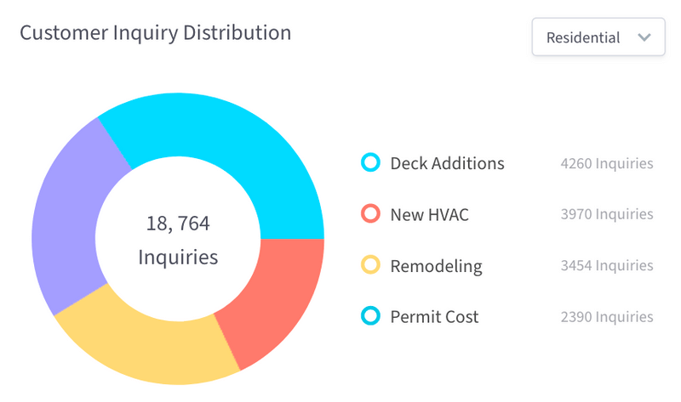Click the chevron arrow beside Residential
The height and width of the screenshot is (402, 681).
click(644, 37)
